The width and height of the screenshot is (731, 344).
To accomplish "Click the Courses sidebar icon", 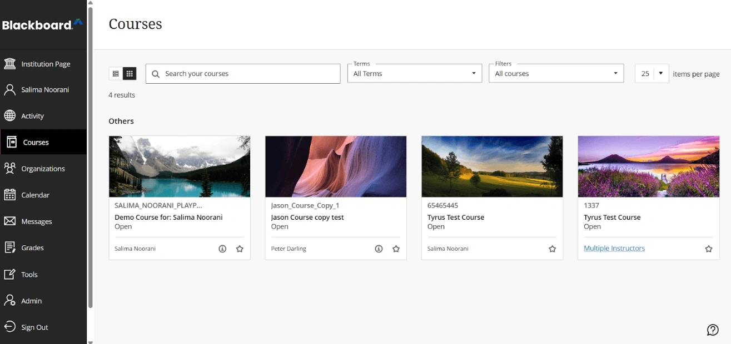I will coord(12,142).
